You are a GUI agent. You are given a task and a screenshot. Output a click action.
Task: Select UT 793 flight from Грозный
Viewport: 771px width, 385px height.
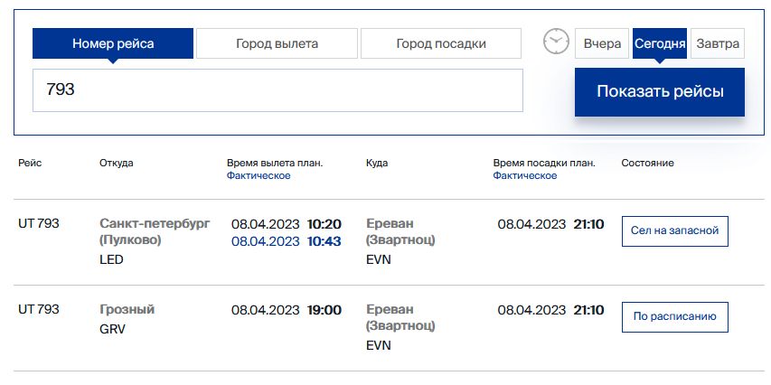tap(38, 309)
